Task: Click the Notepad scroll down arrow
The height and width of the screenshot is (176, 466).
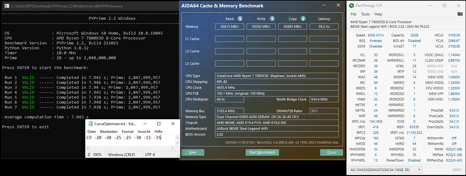Action: (177, 143)
